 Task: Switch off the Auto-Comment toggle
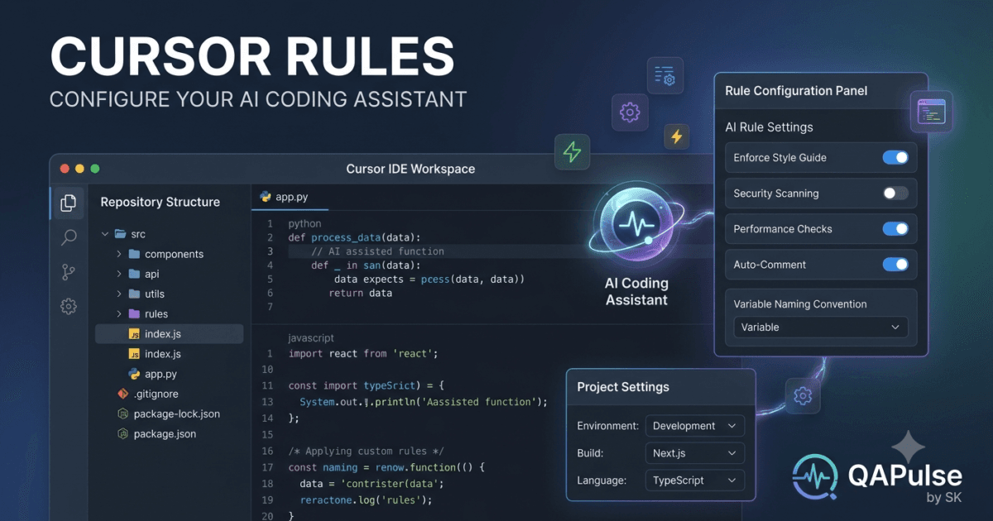895,265
